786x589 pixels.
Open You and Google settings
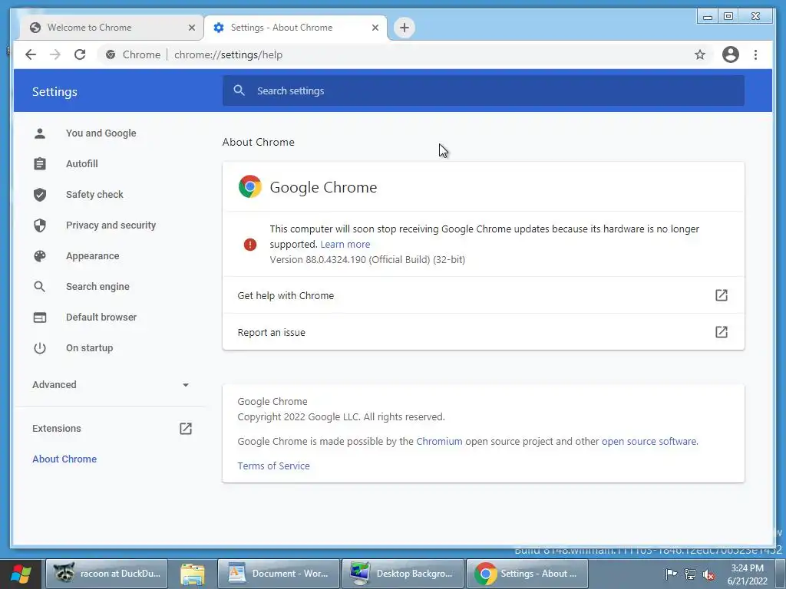pos(101,133)
